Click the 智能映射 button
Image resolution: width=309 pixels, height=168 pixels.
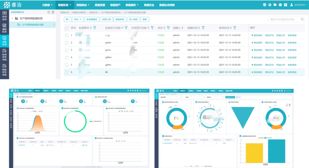point(119,19)
